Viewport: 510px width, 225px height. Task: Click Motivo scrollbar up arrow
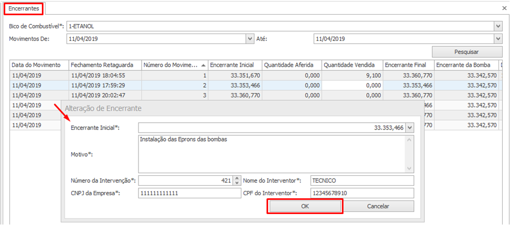(410, 140)
